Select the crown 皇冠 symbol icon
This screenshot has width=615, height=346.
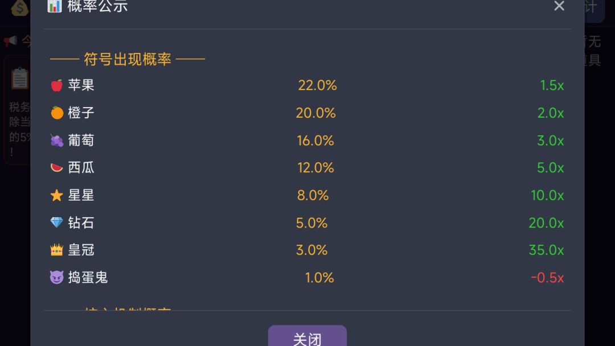[55, 250]
